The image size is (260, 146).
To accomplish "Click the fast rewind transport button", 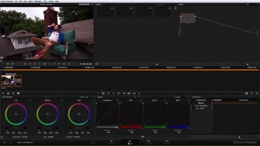I will pyautogui.click(x=30, y=64).
